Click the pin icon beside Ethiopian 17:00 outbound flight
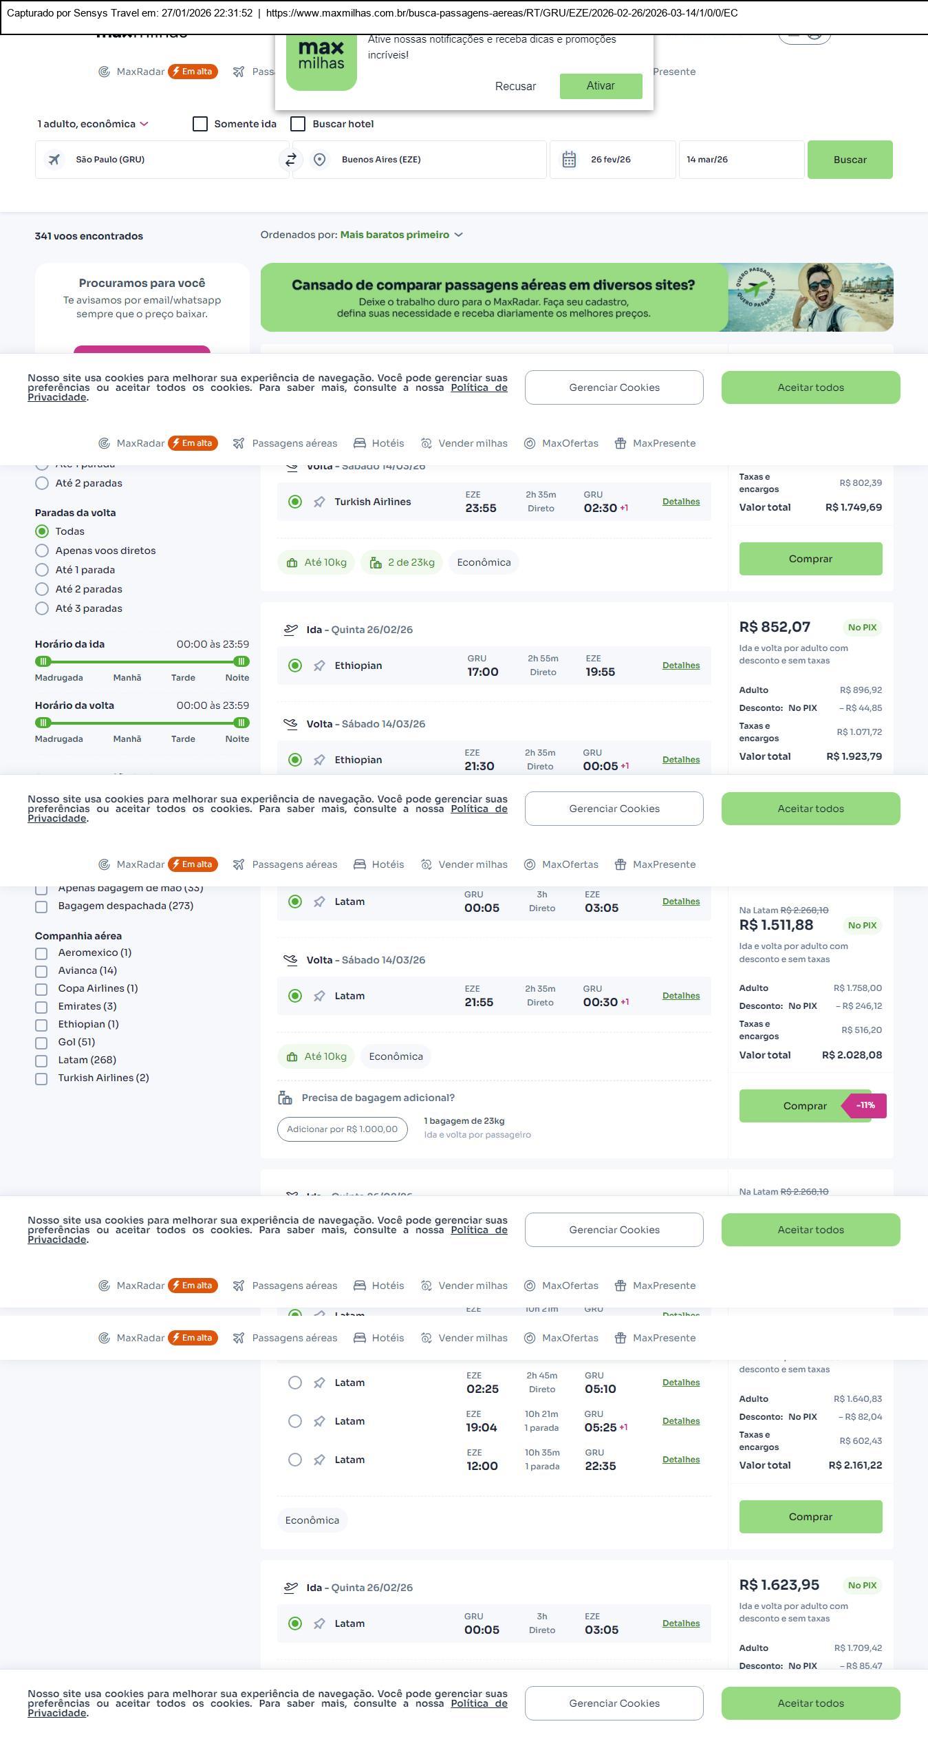The width and height of the screenshot is (928, 1737). [x=319, y=666]
